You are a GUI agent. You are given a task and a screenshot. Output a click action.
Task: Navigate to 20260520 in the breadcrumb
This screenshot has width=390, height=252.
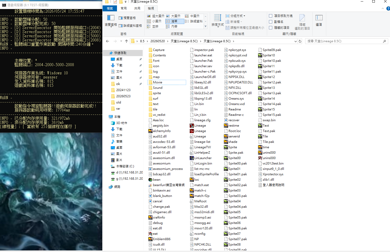pyautogui.click(x=158, y=41)
